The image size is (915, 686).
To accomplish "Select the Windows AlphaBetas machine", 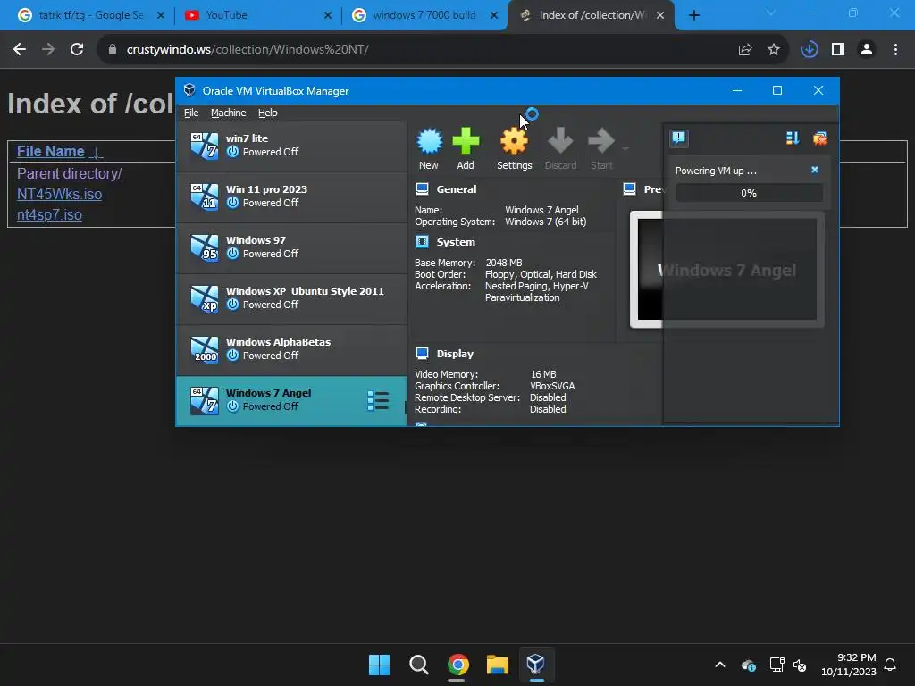I will pos(291,349).
